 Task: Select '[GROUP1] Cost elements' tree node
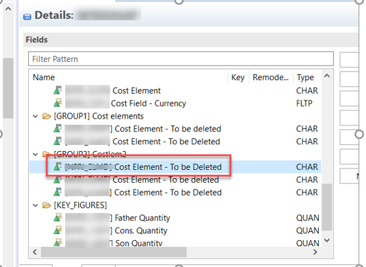98,116
